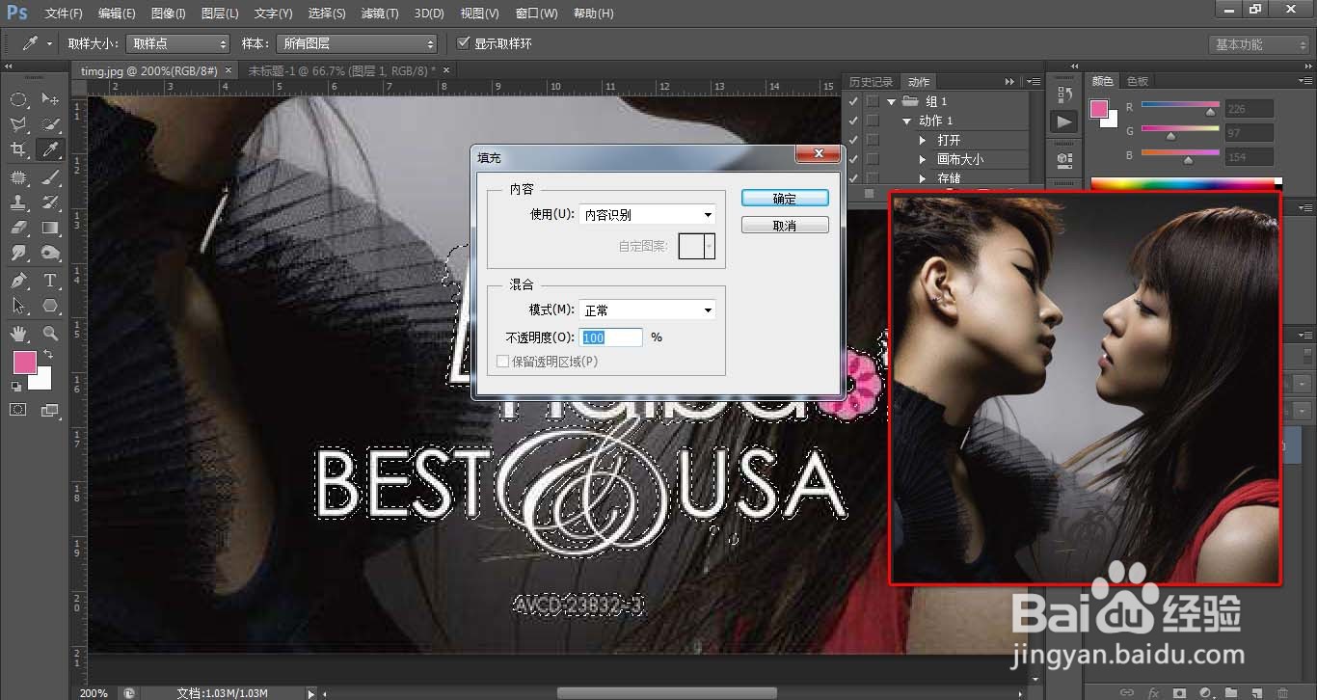Toggle the check mark for 动作 1
The image size is (1317, 700).
(853, 121)
